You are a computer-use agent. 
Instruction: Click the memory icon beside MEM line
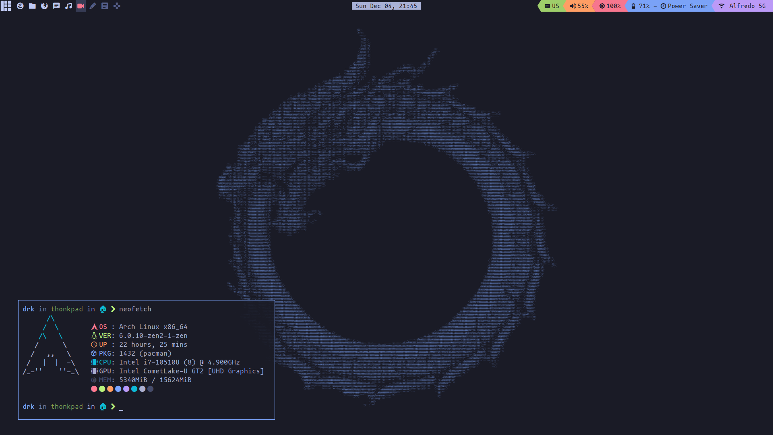click(94, 380)
